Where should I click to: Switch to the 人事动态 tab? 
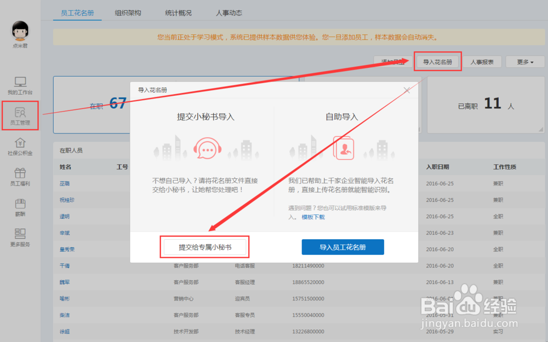(229, 13)
